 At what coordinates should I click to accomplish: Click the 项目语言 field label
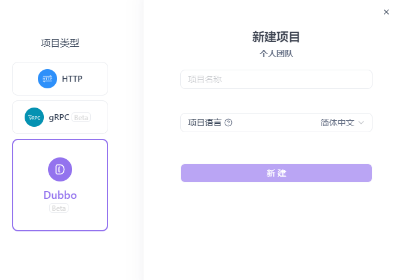(x=204, y=123)
